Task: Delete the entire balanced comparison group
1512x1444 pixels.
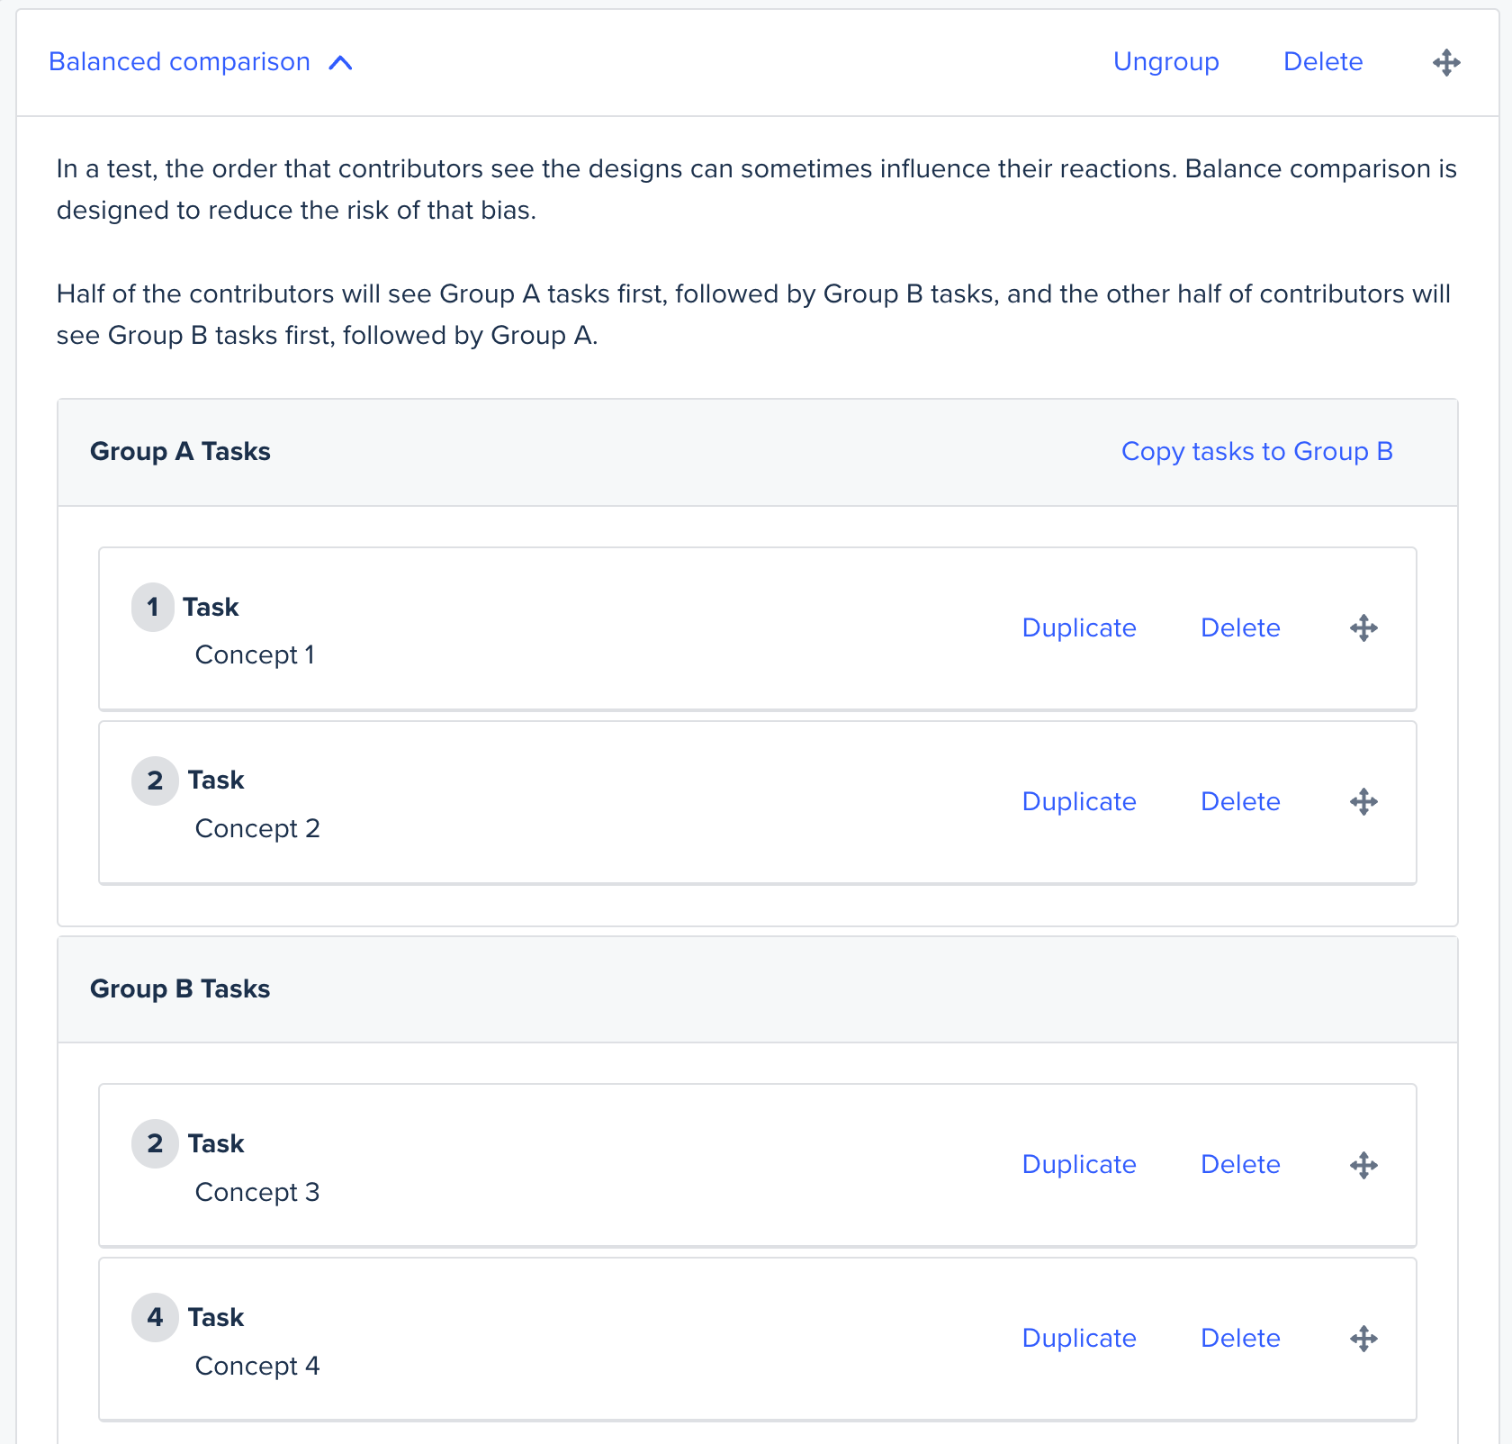Action: [x=1323, y=61]
